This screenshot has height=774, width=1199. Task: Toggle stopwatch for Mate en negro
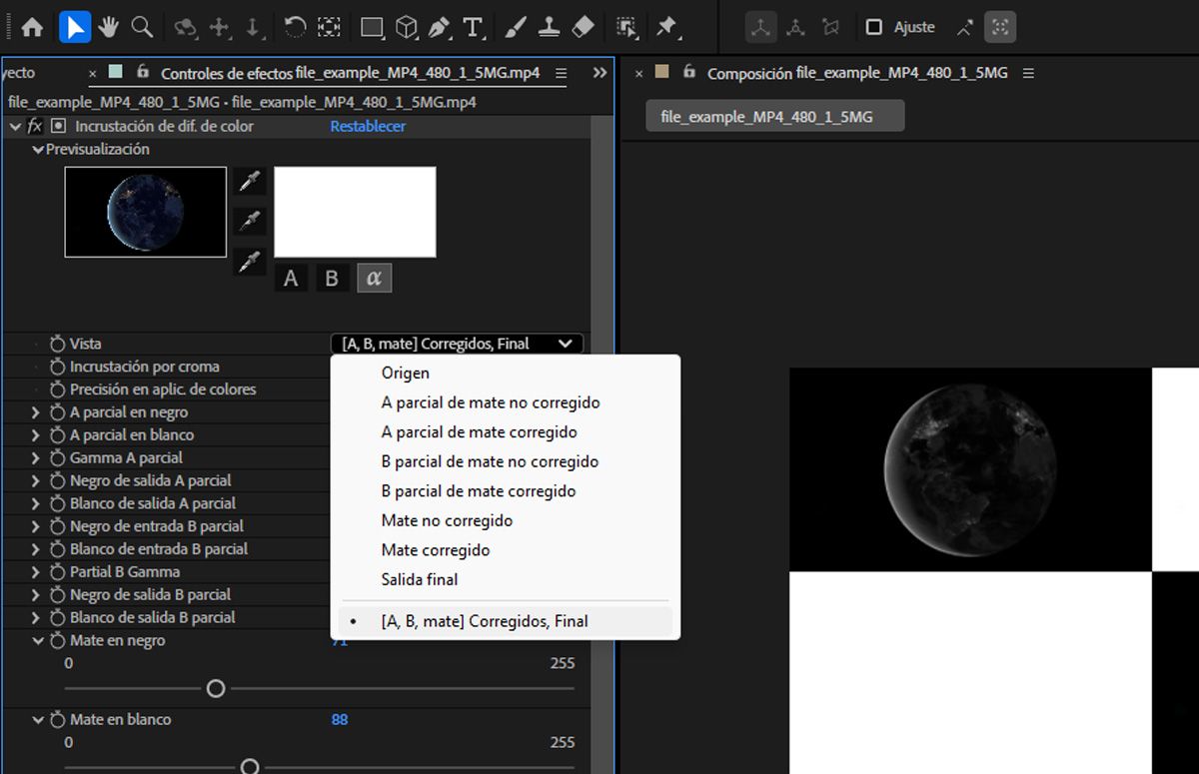[x=57, y=641]
